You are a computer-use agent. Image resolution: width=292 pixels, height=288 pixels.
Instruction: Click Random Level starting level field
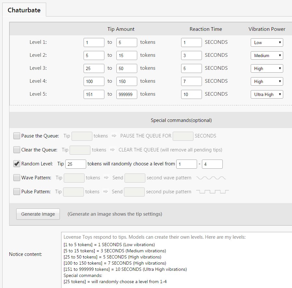click(x=187, y=164)
